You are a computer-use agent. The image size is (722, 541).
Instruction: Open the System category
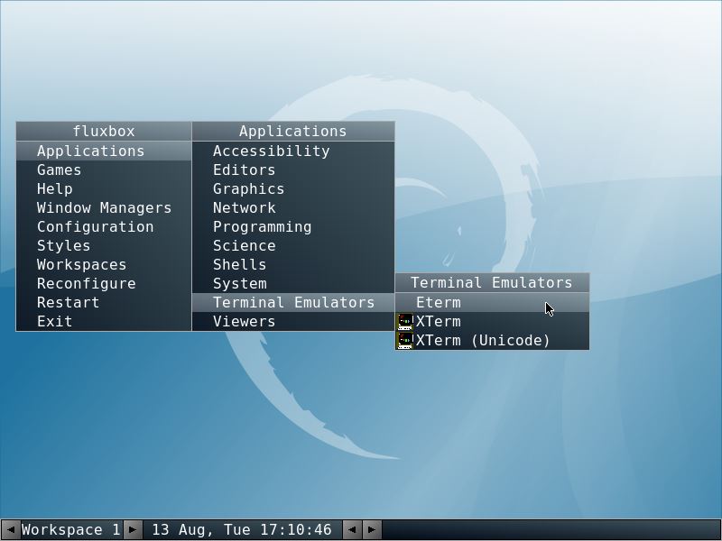pos(292,283)
